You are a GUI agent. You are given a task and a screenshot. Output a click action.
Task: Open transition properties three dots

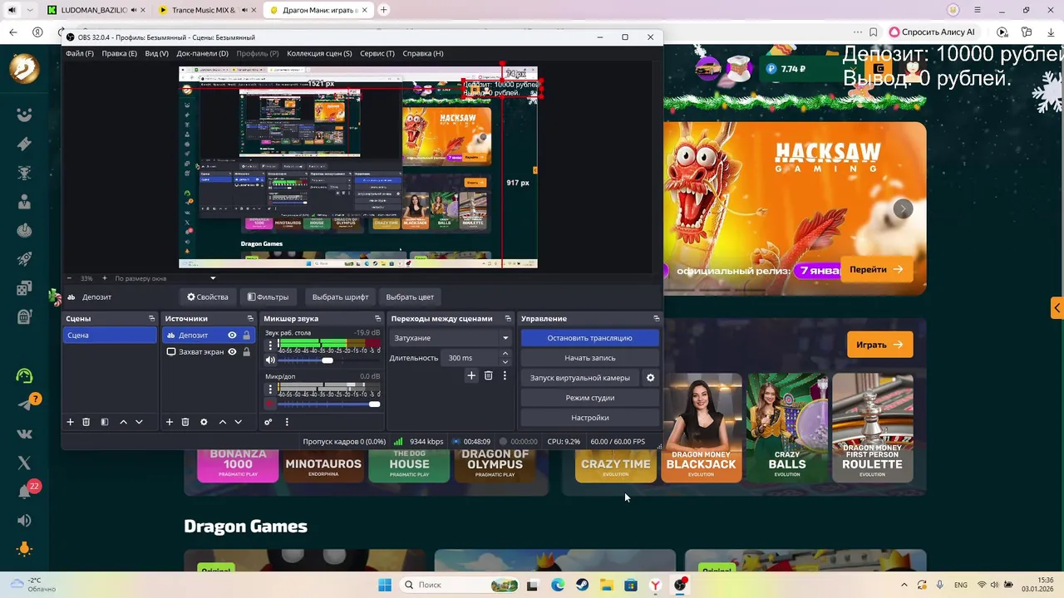505,375
